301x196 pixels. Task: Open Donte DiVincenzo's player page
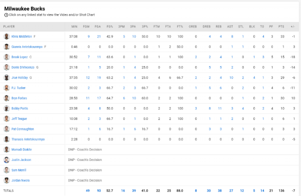[23, 67]
